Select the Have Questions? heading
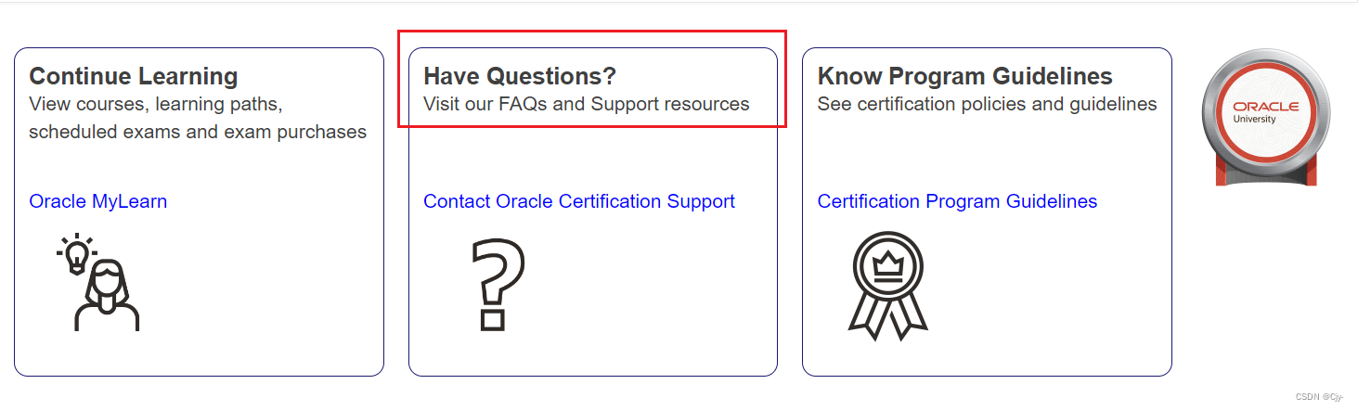 520,76
